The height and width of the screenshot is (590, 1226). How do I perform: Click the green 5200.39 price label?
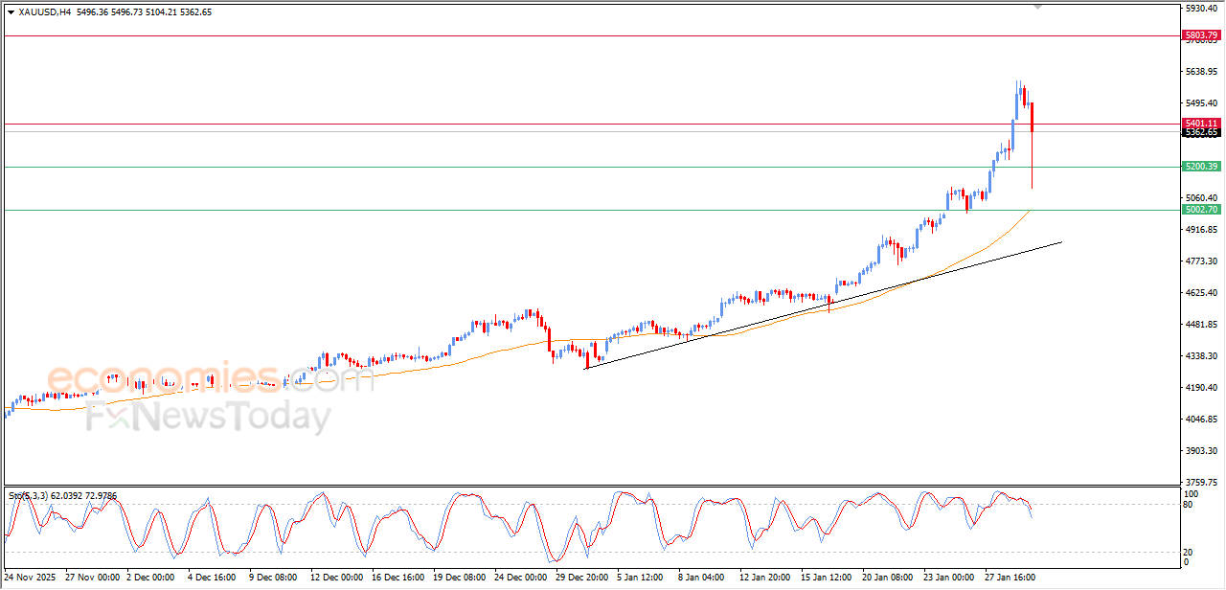[x=1201, y=167]
